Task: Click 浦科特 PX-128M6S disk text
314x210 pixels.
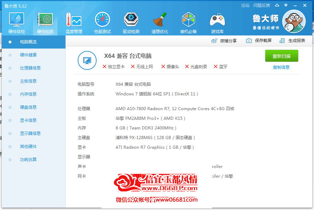Action: pyautogui.click(x=155, y=138)
